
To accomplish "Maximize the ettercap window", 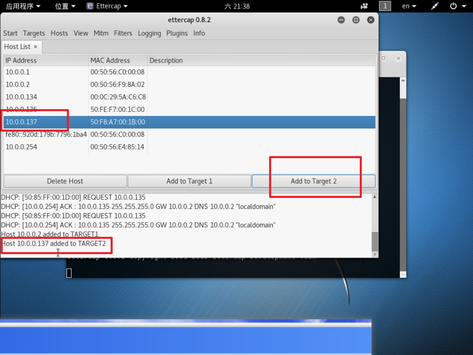I will click(x=356, y=20).
